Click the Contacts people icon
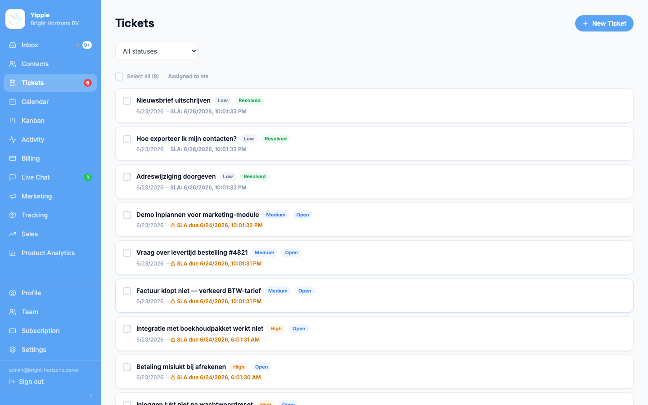Image resolution: width=648 pixels, height=405 pixels. coord(13,64)
